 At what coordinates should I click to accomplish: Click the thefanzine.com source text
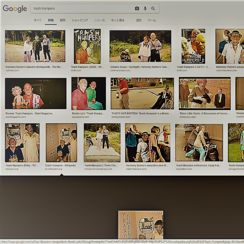(188, 117)
